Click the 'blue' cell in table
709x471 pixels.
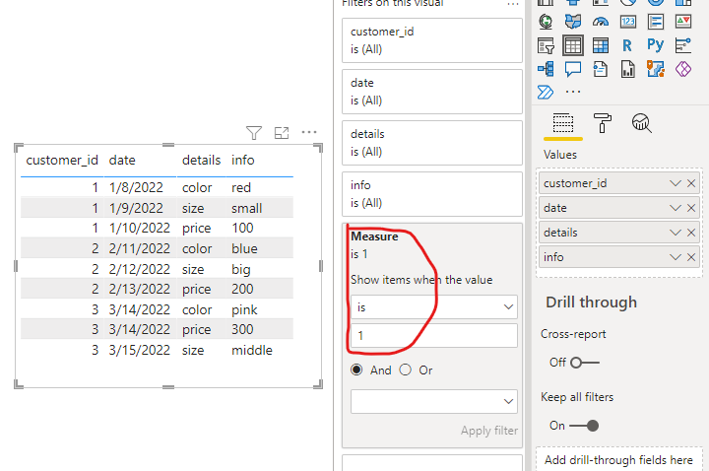coord(244,248)
